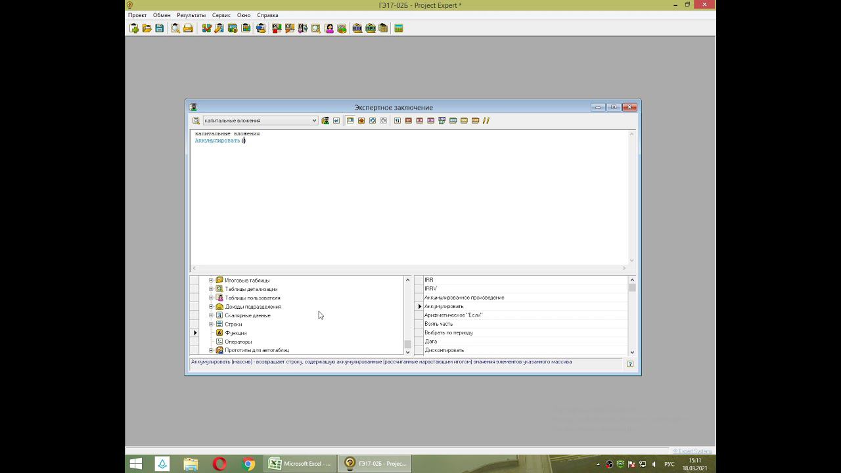Select 'Операторы' in the tree
The height and width of the screenshot is (473, 841).
click(239, 342)
